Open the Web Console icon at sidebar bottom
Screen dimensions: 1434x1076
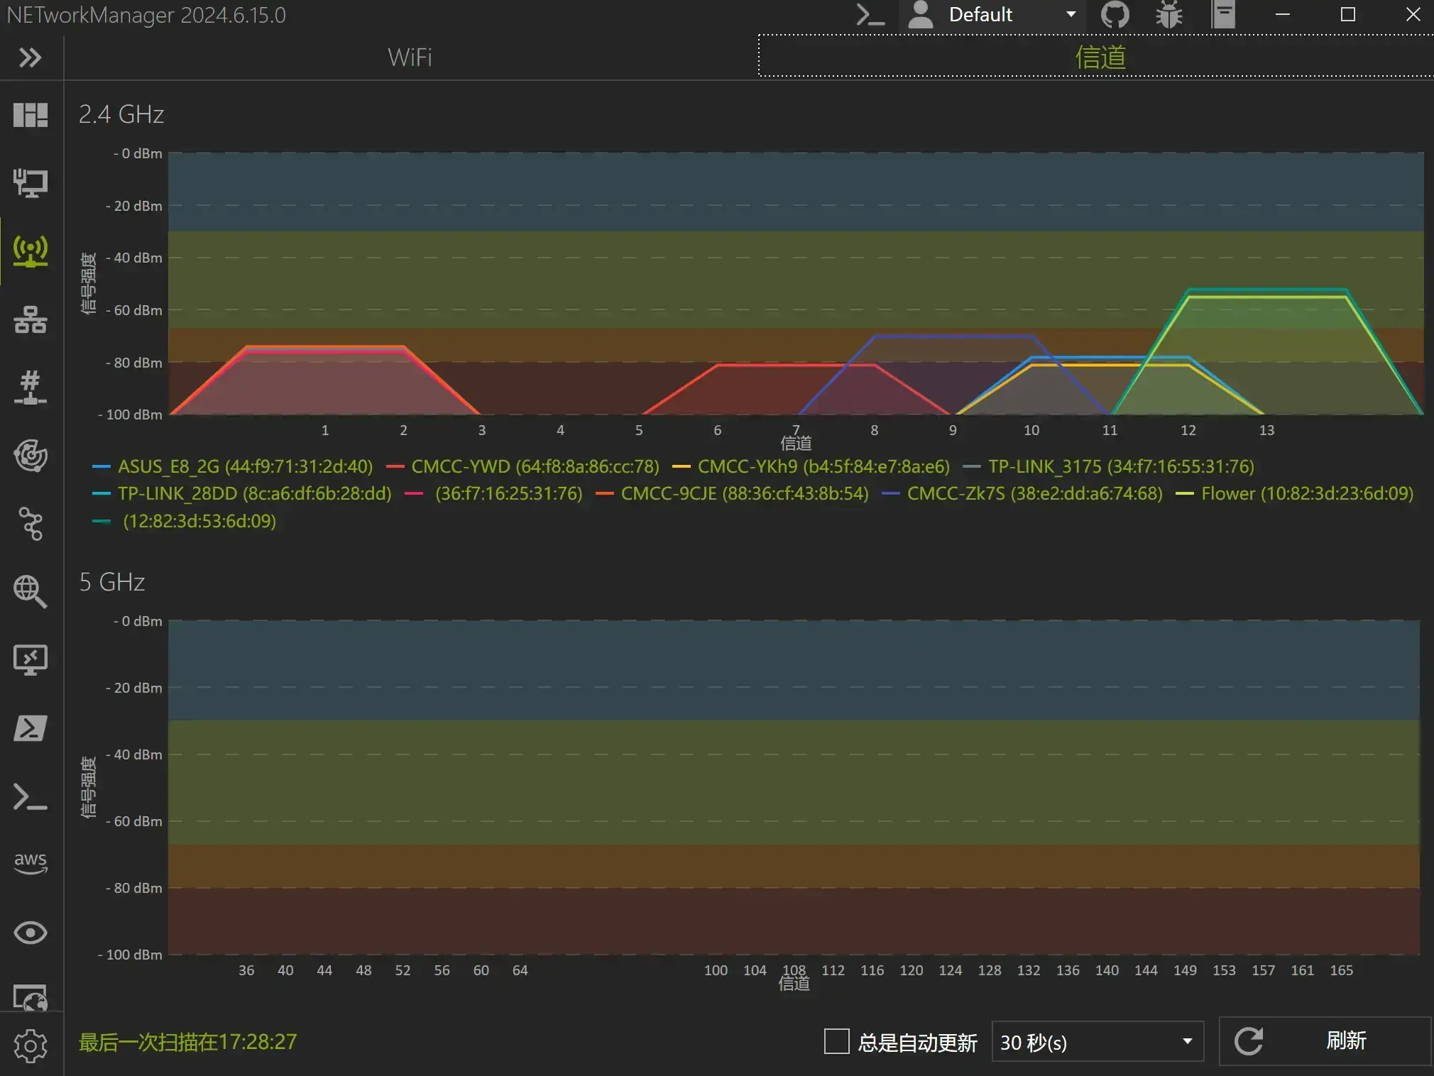[30, 997]
